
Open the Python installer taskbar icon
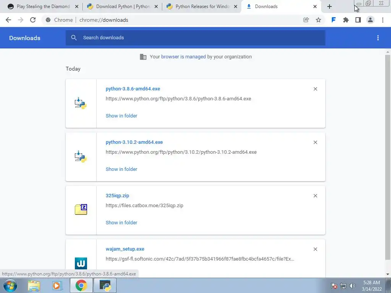105,285
